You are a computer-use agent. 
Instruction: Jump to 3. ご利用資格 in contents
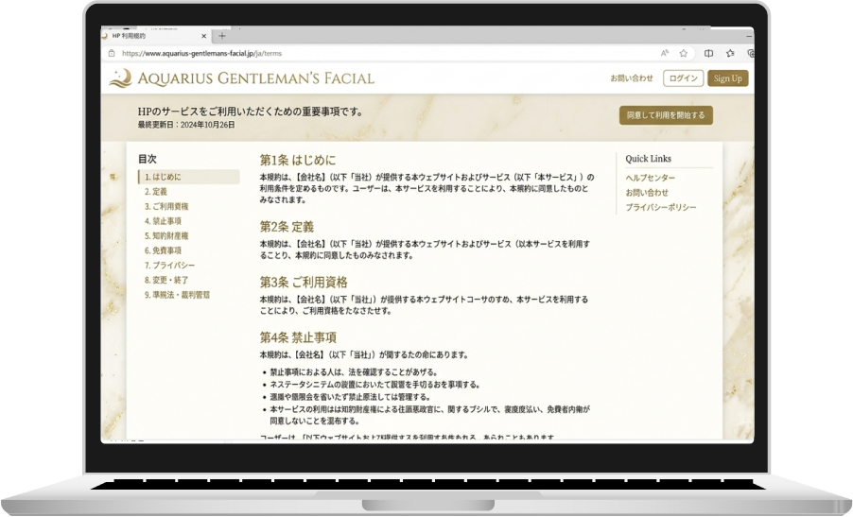[166, 206]
